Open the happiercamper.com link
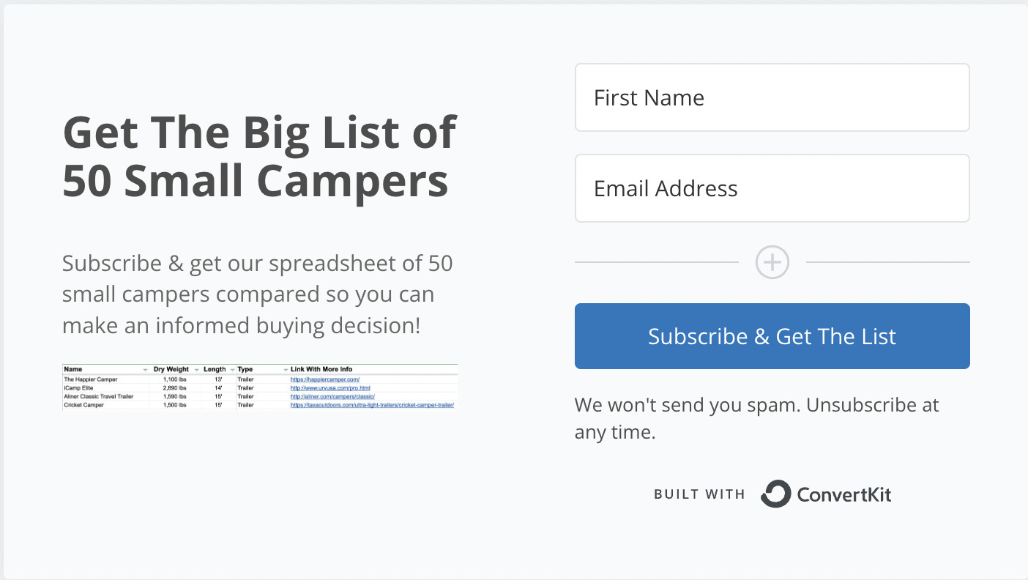 (x=324, y=379)
